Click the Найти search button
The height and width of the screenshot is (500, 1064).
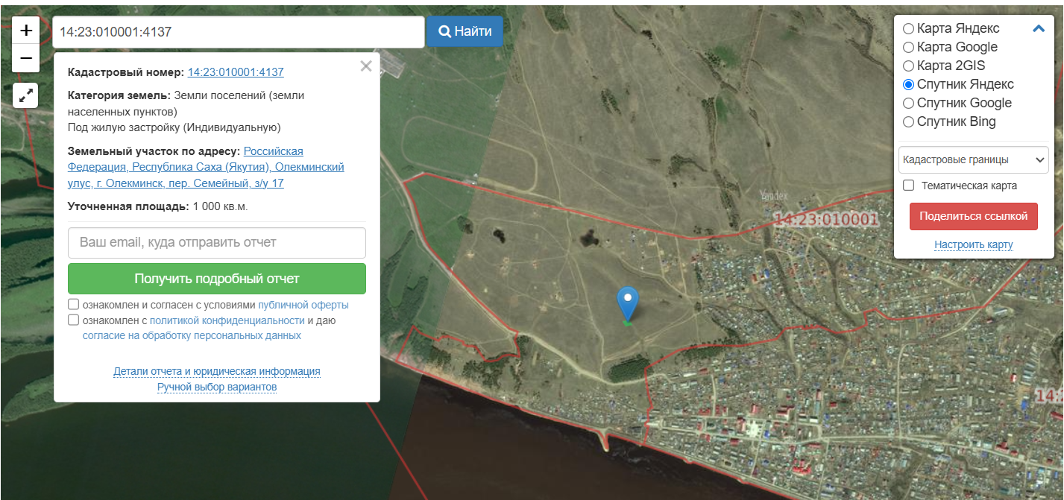click(465, 31)
